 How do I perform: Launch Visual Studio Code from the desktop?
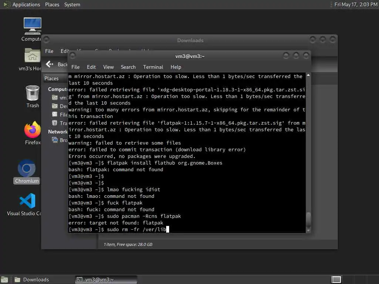click(27, 201)
